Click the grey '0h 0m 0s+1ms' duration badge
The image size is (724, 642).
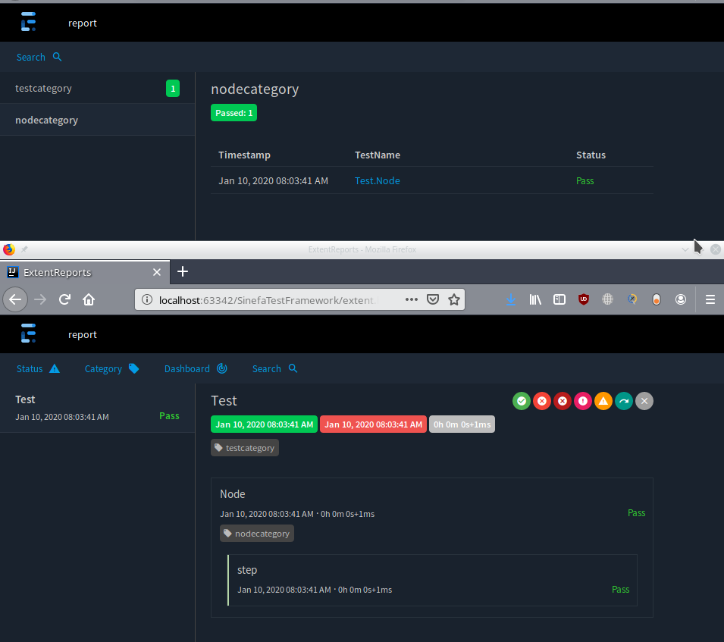pyautogui.click(x=462, y=424)
